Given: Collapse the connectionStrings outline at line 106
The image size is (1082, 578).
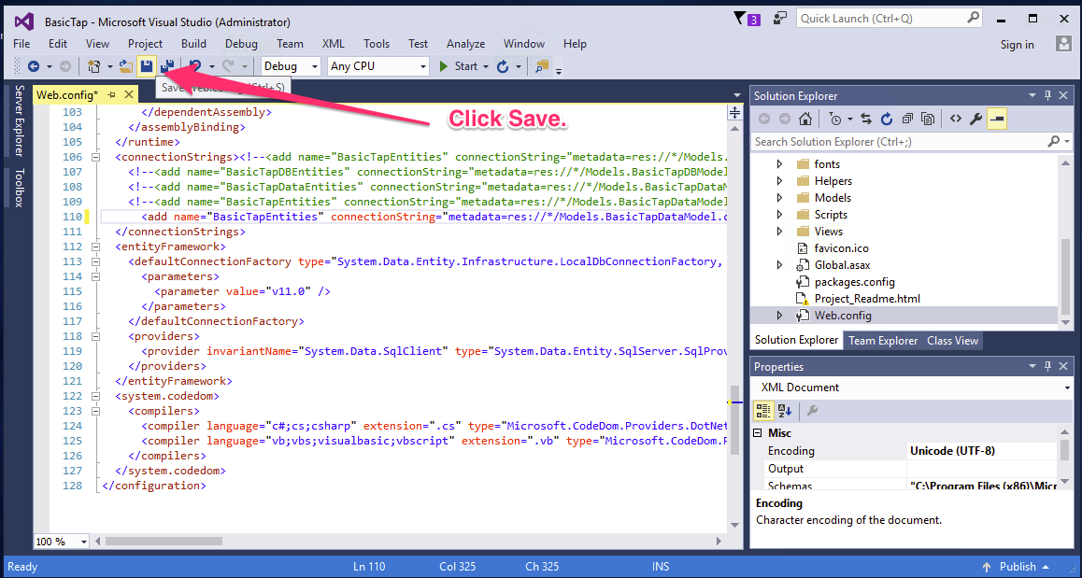Looking at the screenshot, I should coord(96,157).
